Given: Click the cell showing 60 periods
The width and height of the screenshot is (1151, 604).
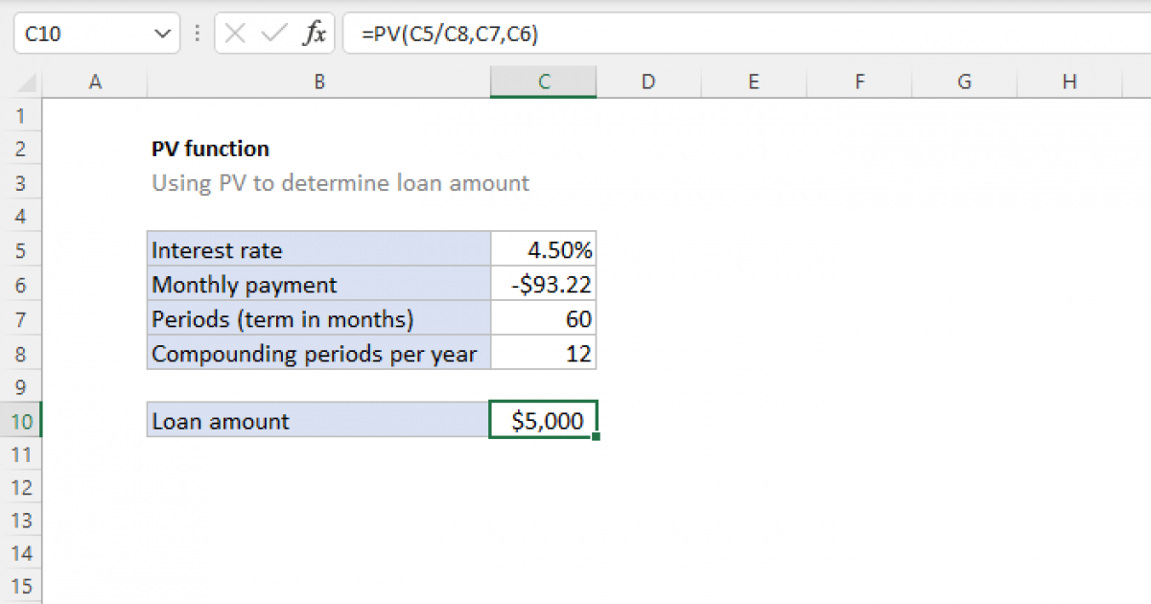Looking at the screenshot, I should pyautogui.click(x=543, y=319).
